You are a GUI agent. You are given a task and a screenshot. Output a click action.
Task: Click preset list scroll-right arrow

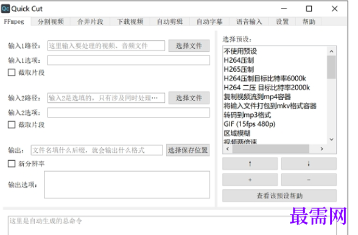[x=321, y=149]
